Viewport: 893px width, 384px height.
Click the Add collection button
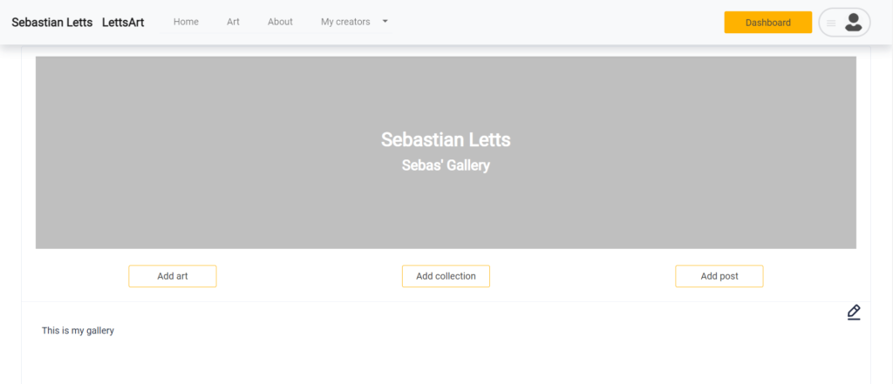coord(446,276)
